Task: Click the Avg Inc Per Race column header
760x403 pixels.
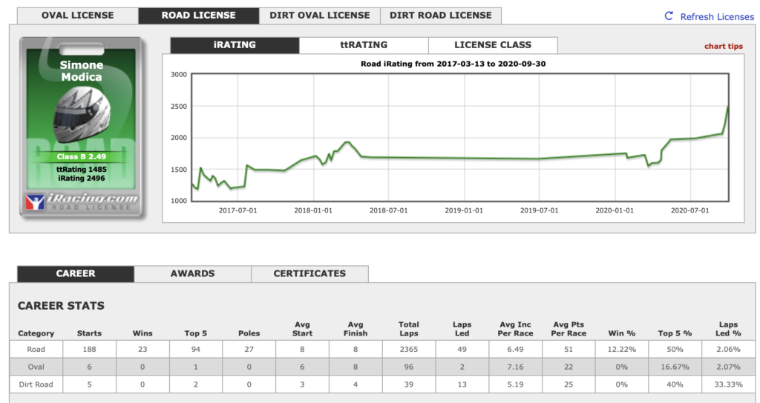Action: (515, 329)
